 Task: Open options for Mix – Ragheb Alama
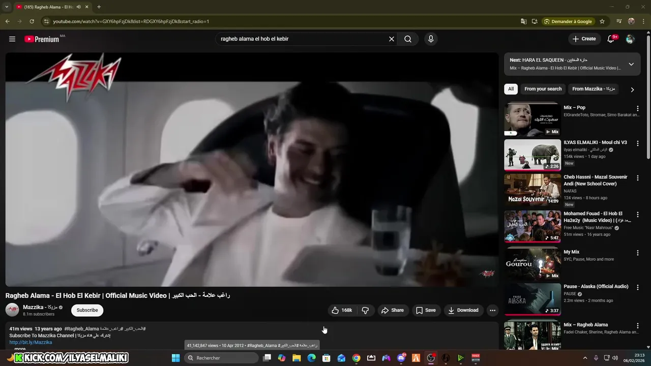click(638, 325)
